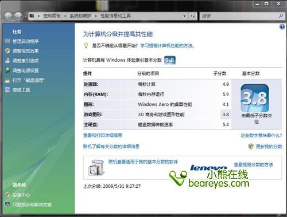Click the 管理启动程序 task icon

pos(7,41)
